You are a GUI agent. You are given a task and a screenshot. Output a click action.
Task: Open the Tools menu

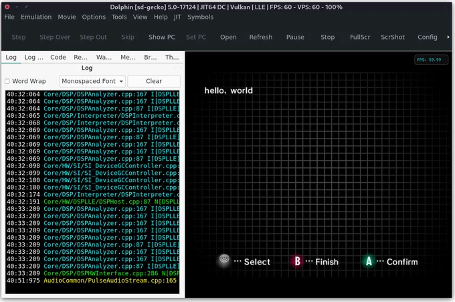click(x=119, y=17)
